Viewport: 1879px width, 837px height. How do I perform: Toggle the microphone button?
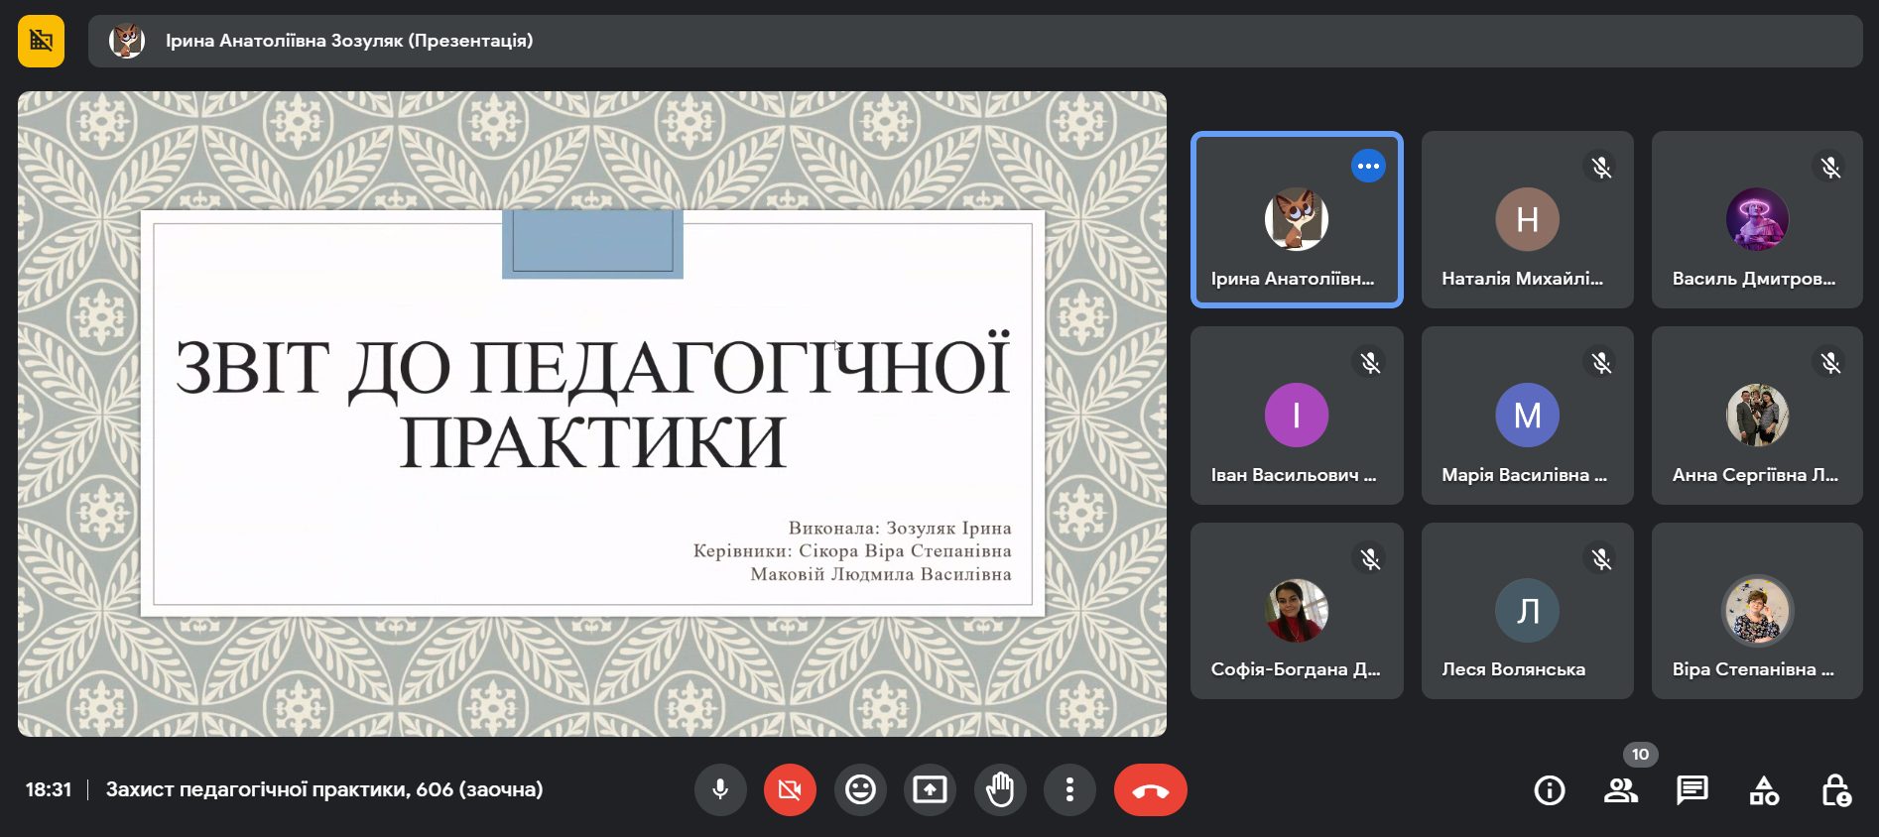point(720,789)
